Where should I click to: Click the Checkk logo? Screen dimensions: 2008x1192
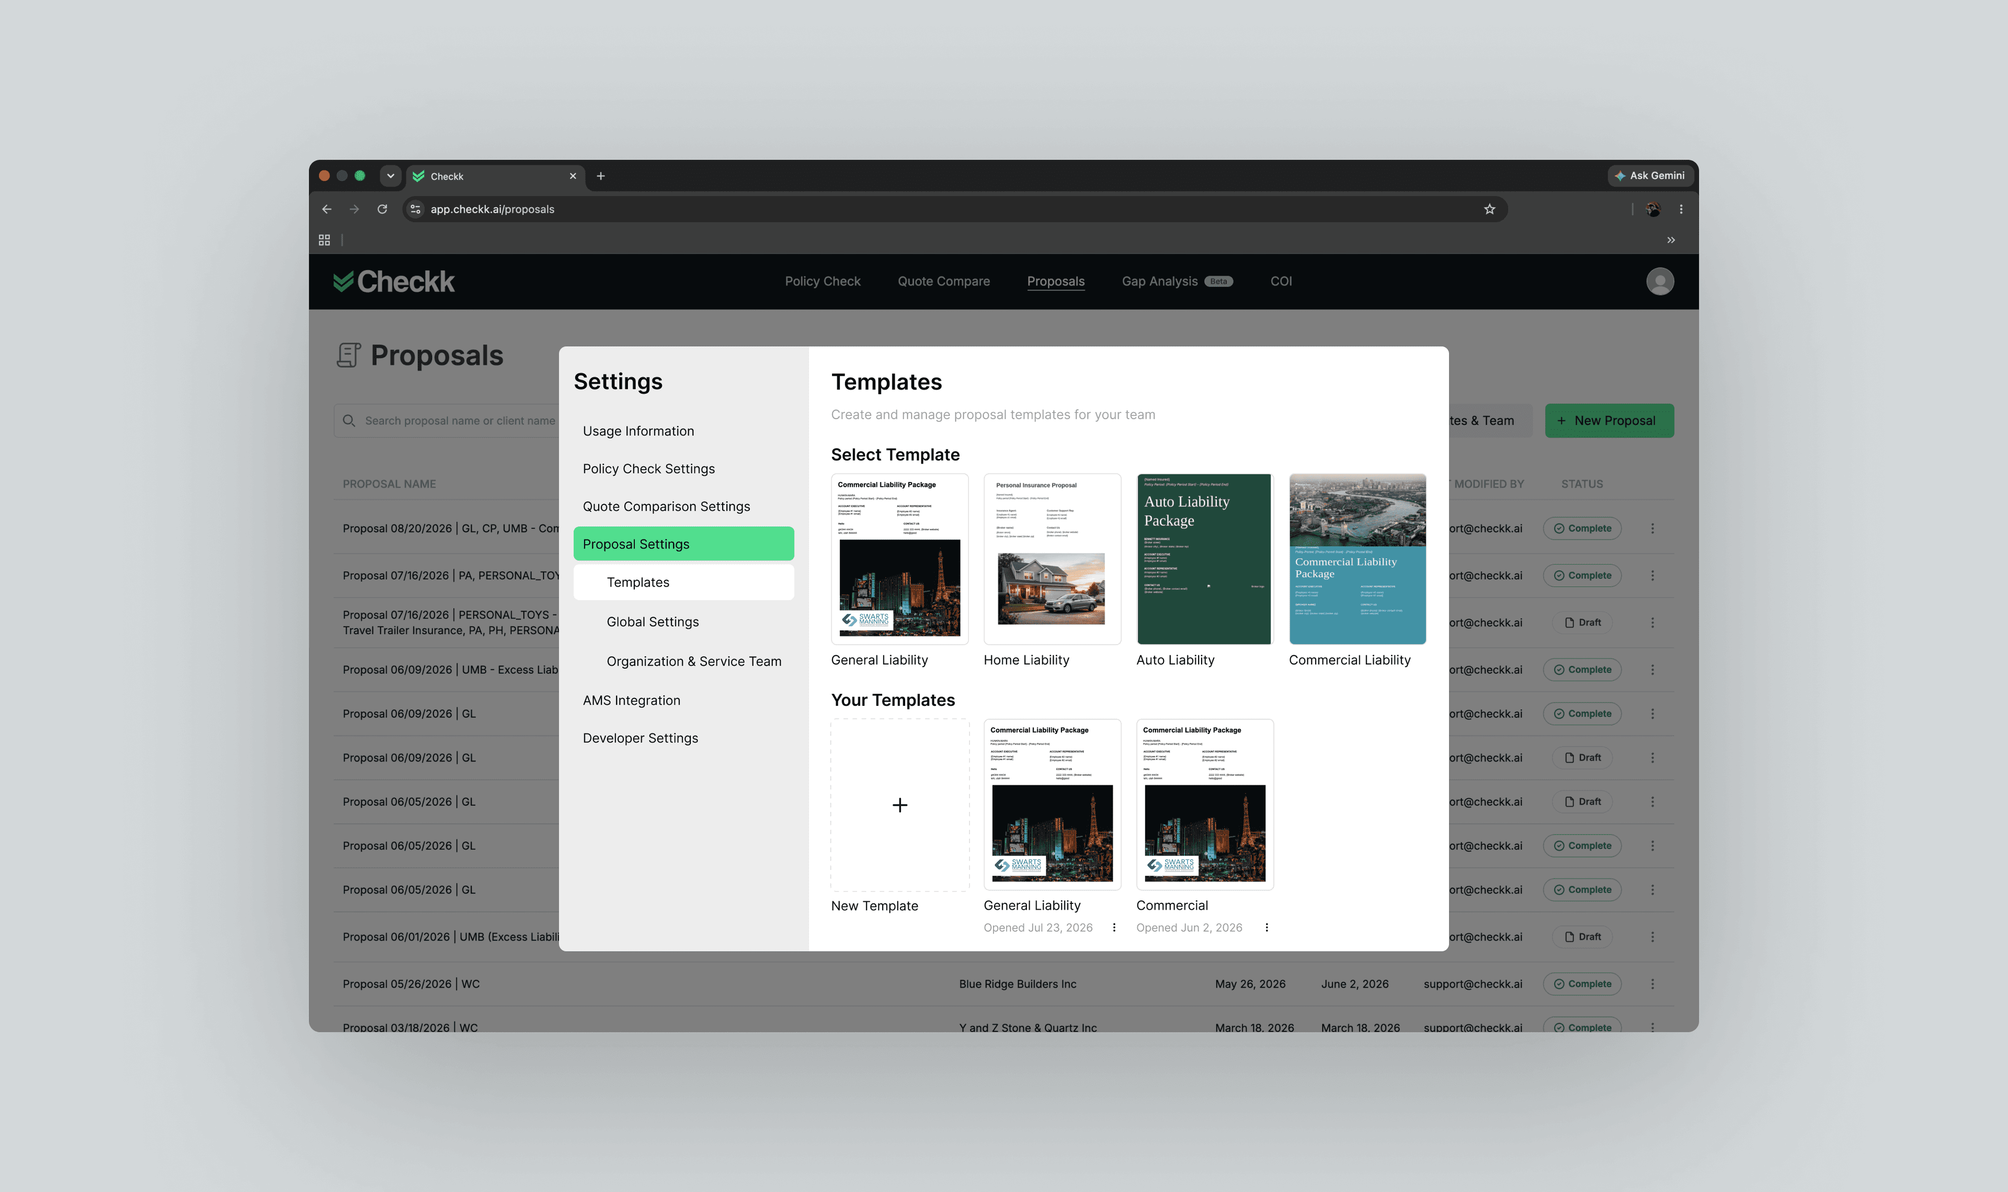coord(394,281)
